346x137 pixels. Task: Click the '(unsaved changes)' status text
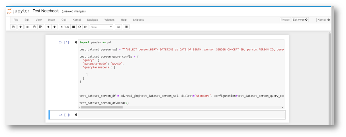click(74, 11)
